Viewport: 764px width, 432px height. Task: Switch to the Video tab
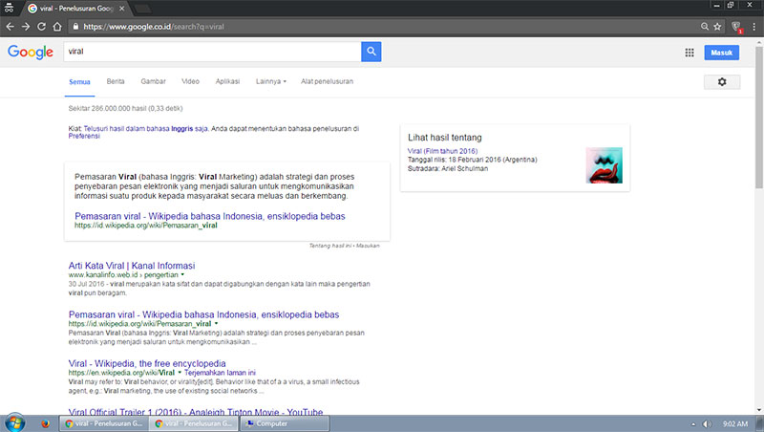[x=190, y=81]
